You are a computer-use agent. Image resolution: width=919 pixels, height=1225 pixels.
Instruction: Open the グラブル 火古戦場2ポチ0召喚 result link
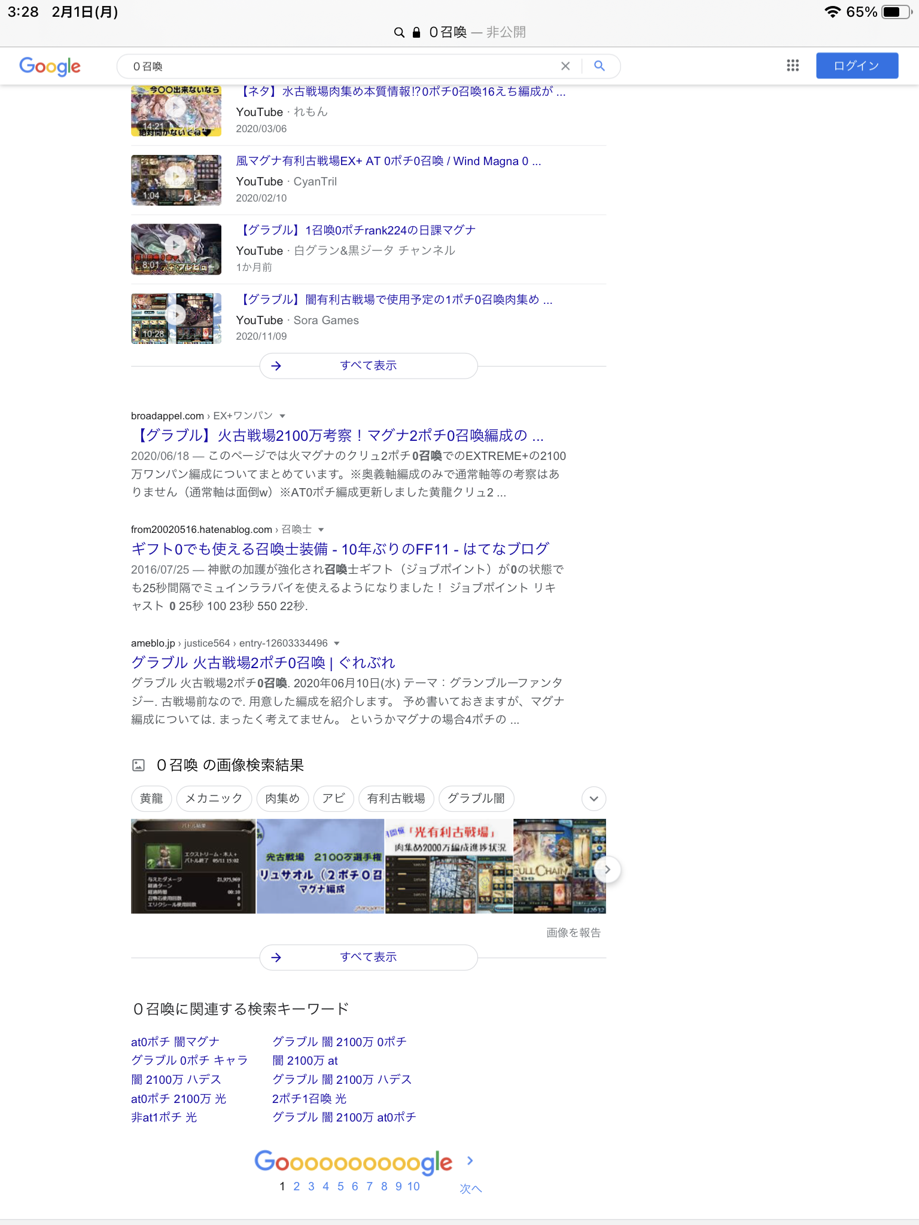(x=263, y=662)
